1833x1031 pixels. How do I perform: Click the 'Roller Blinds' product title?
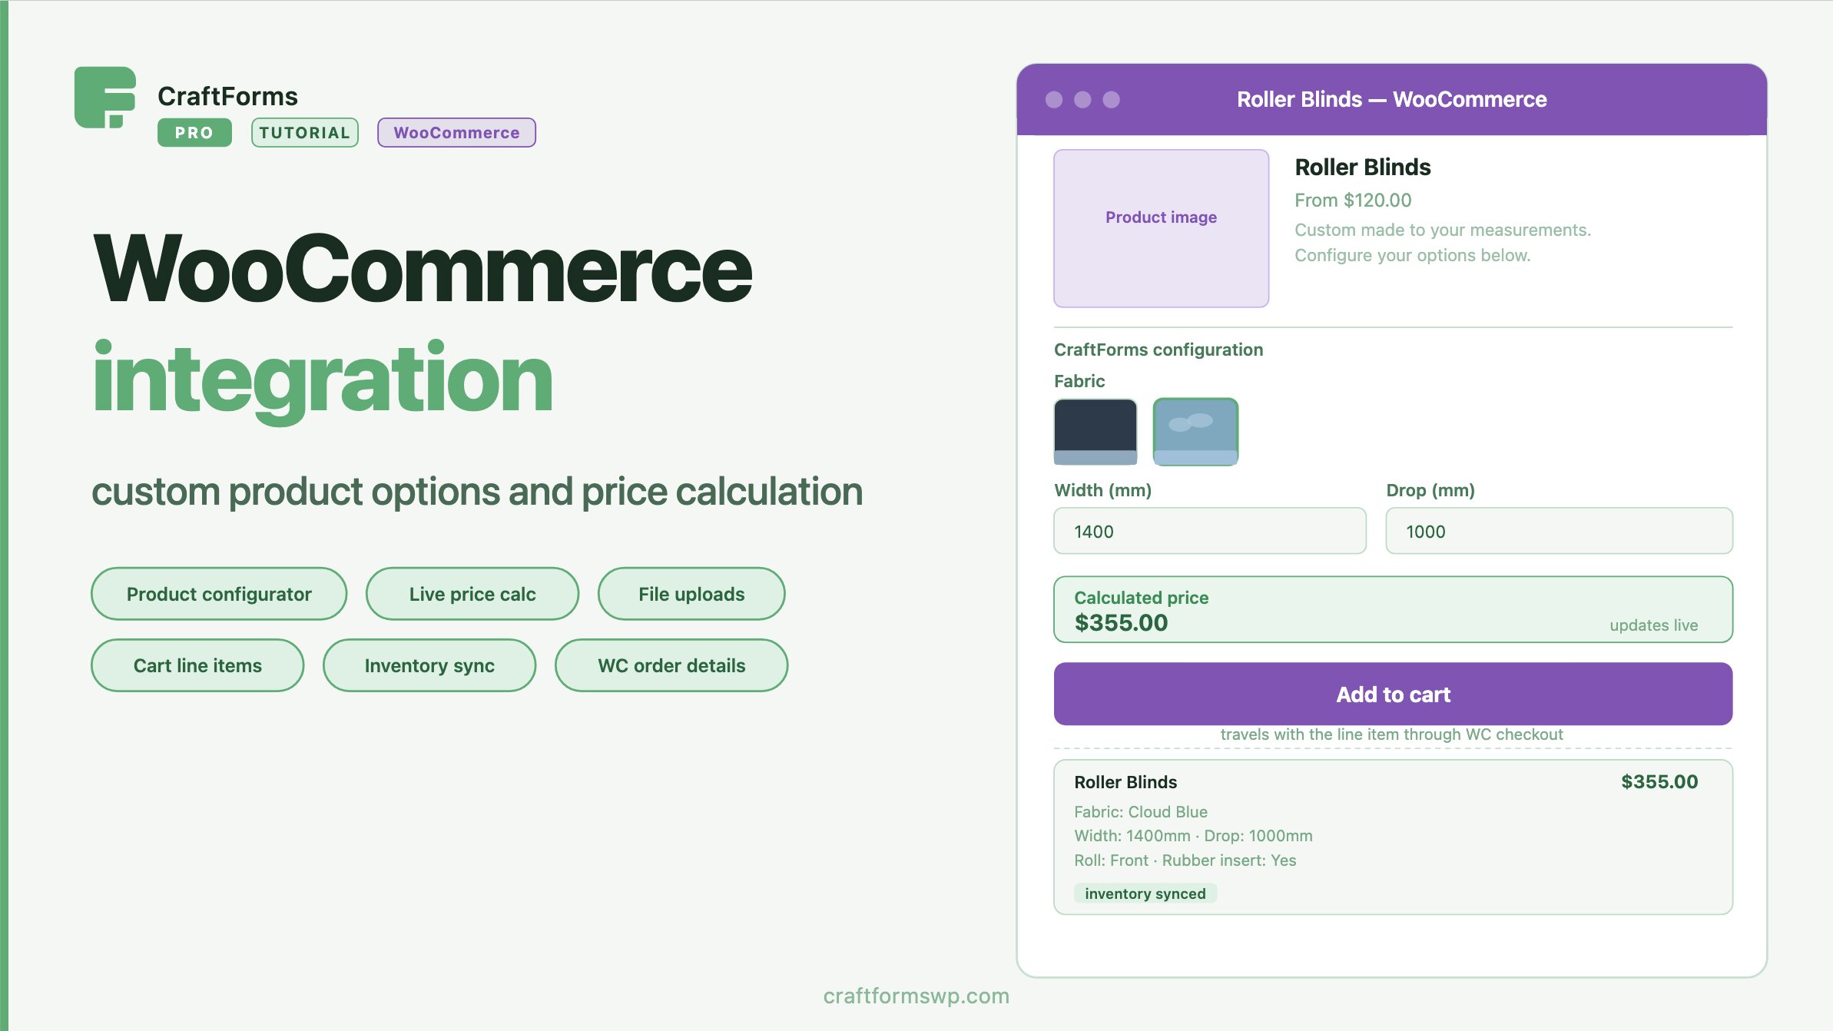1362,167
